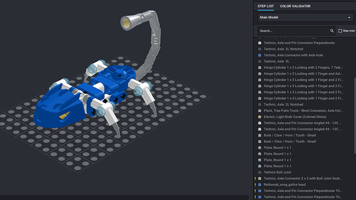Click the blue part icon for Rothanak_vnog gafna head
The width and height of the screenshot is (356, 200).
coord(260,185)
